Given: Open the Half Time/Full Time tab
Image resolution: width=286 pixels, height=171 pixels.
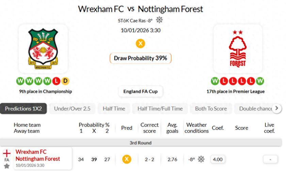Looking at the screenshot, I should [160, 109].
